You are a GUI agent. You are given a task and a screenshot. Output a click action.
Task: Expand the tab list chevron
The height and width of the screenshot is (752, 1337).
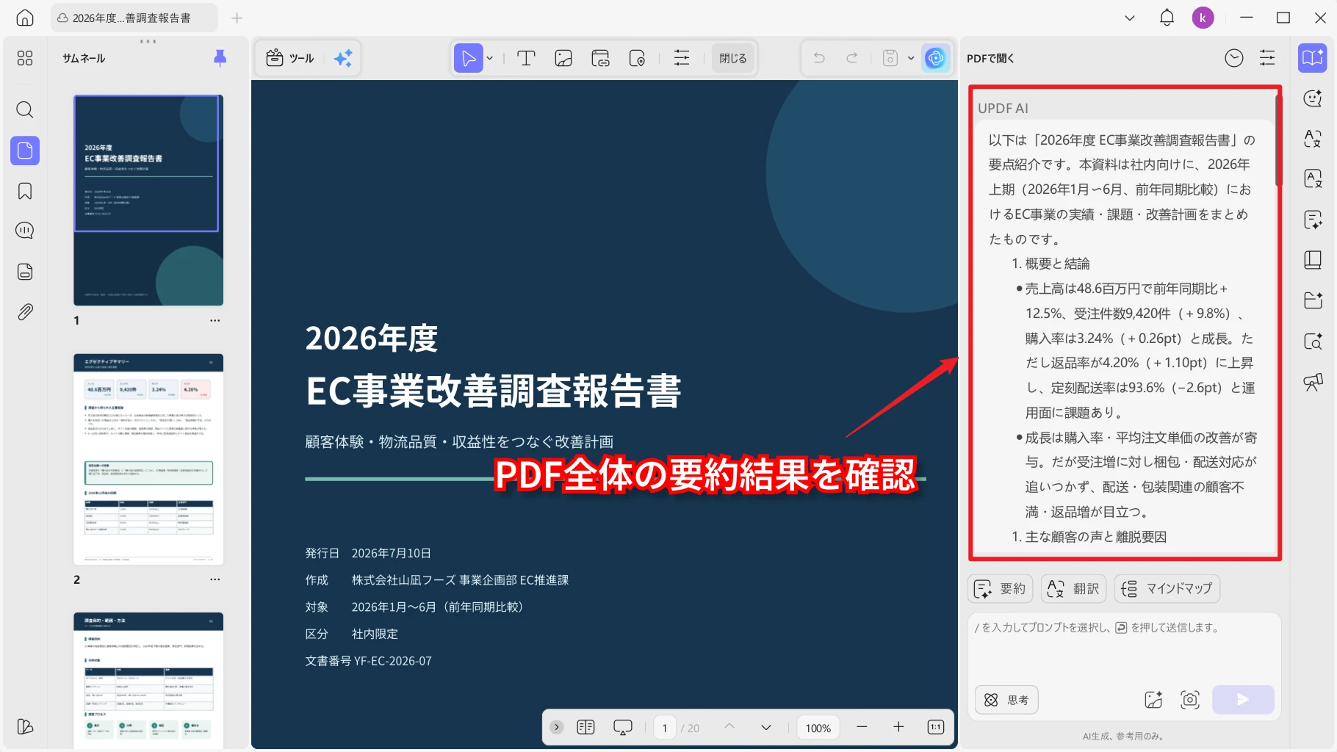tap(1130, 18)
